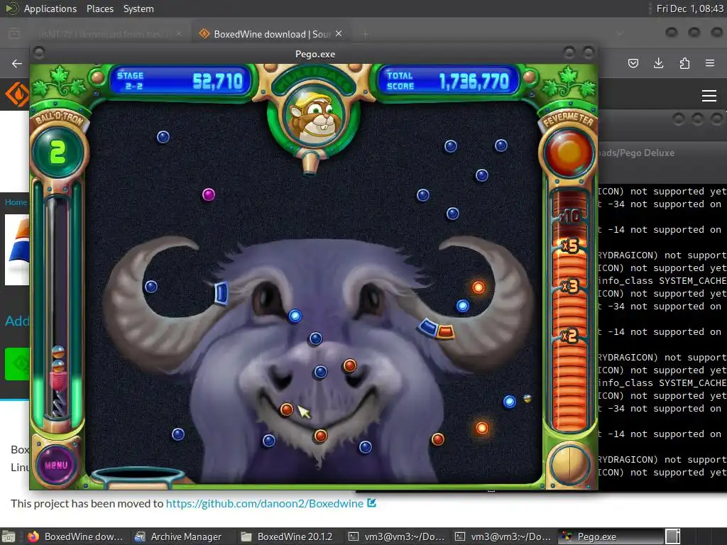Screen dimensions: 727x545
Task: Click the orange peg on the yak's nose
Action: [349, 365]
